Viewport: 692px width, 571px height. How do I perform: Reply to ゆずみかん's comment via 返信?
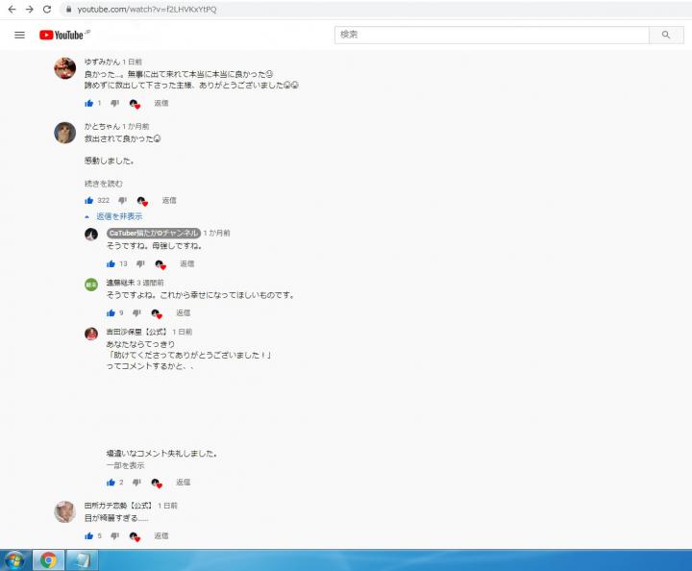click(x=161, y=103)
